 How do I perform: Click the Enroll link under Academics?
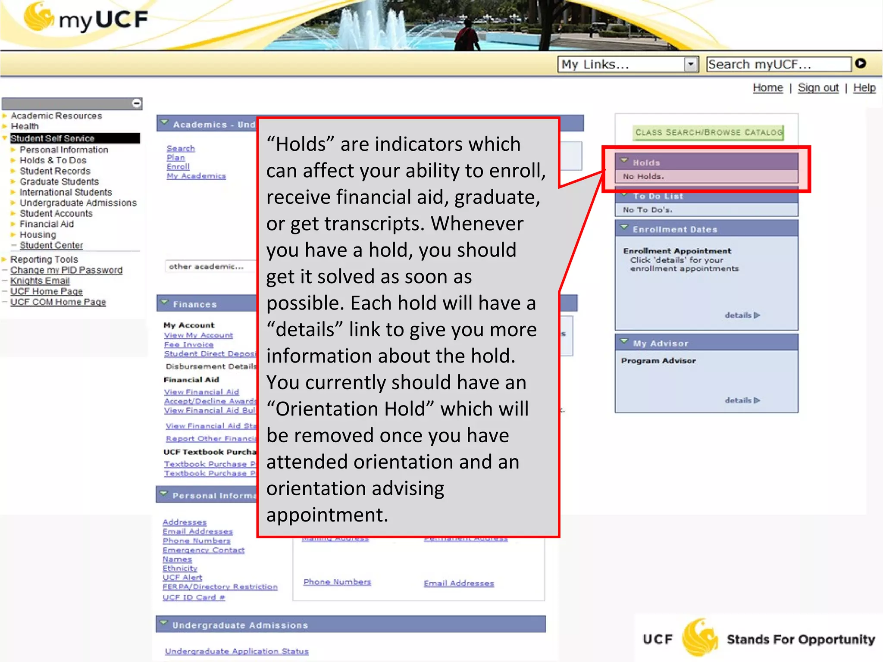178,167
